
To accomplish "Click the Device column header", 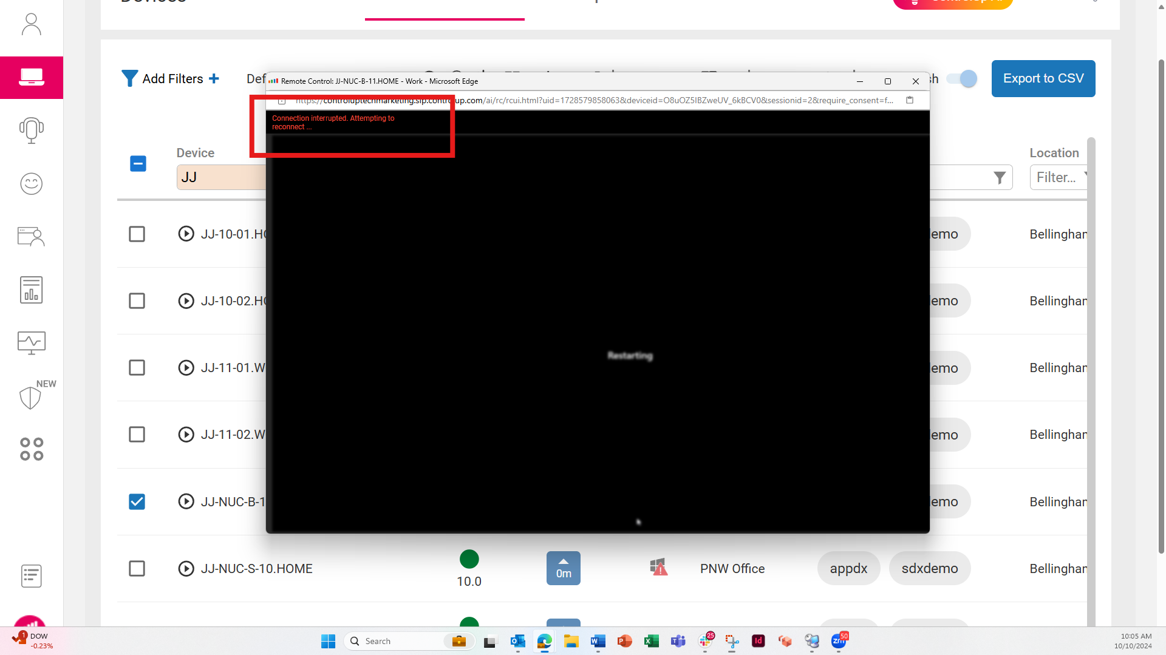I will click(195, 153).
